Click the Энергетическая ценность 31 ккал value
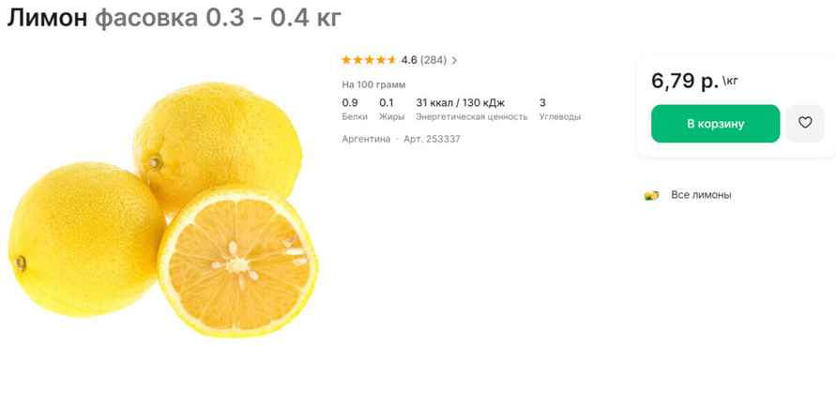Viewport: 836px width, 393px height. (460, 102)
